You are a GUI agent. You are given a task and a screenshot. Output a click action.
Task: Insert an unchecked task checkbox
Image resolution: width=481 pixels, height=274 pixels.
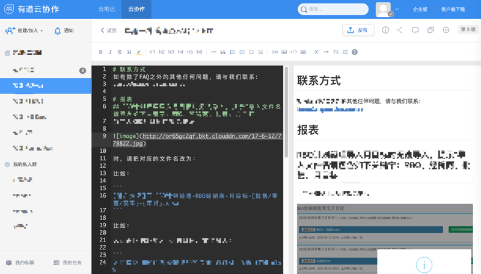pos(251,52)
